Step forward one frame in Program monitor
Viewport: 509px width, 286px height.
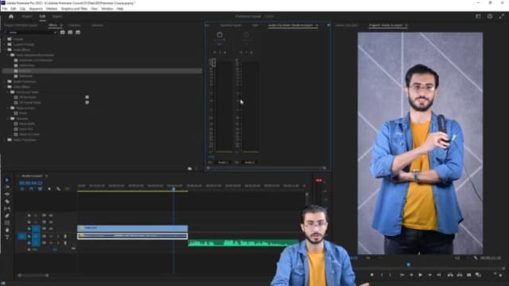point(429,275)
